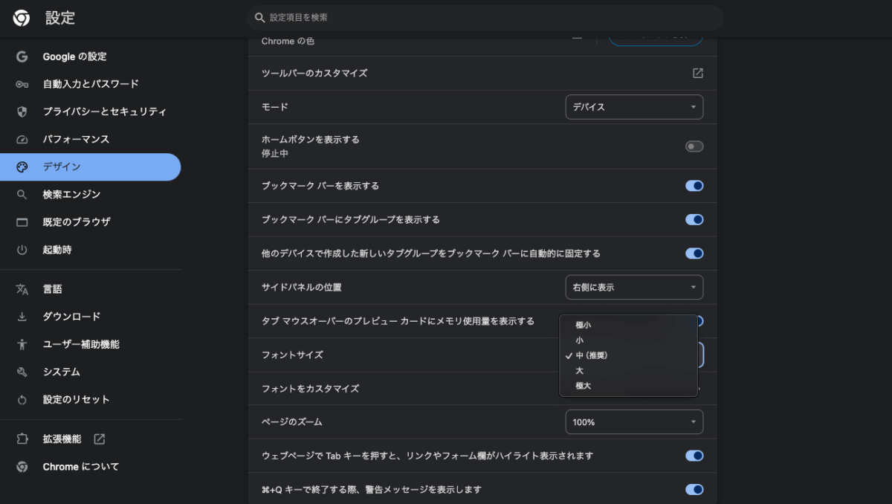Viewport: 892px width, 504px height.
Task: Click the accessibility figure icon for ユーザー補助機能
Action: tap(22, 344)
